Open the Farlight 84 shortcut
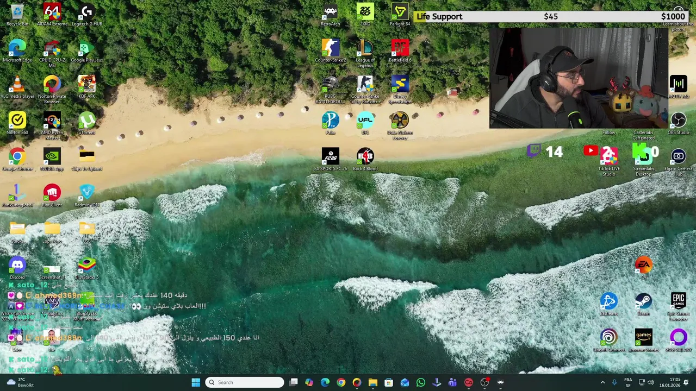The height and width of the screenshot is (391, 696). click(x=400, y=15)
